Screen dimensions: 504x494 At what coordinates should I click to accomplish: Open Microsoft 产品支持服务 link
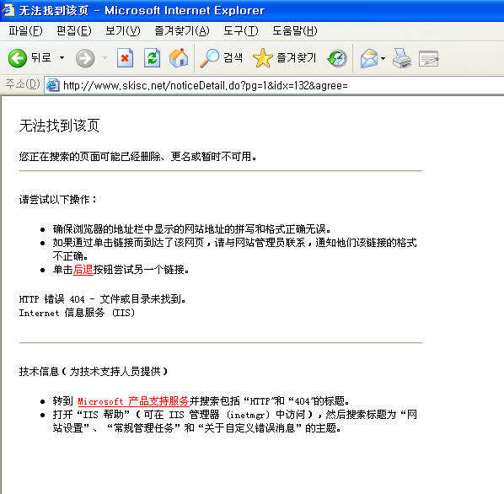coord(133,401)
